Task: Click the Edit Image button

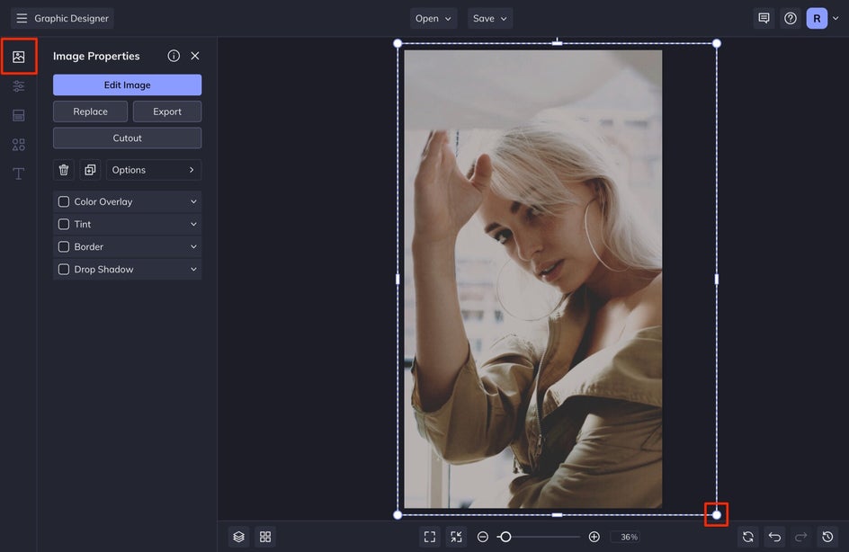Action: pyautogui.click(x=127, y=85)
